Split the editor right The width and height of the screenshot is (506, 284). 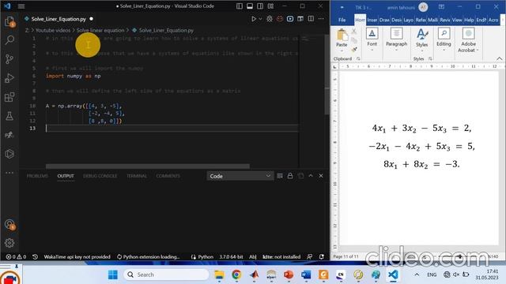point(311,19)
